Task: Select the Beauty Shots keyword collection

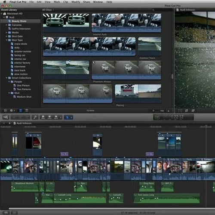Action: pos(20,21)
